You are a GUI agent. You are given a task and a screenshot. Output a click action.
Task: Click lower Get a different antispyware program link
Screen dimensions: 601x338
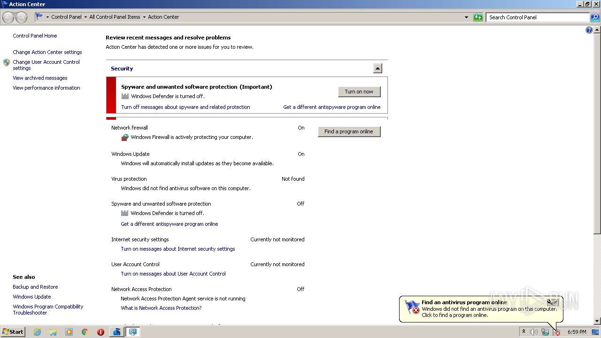click(x=170, y=224)
